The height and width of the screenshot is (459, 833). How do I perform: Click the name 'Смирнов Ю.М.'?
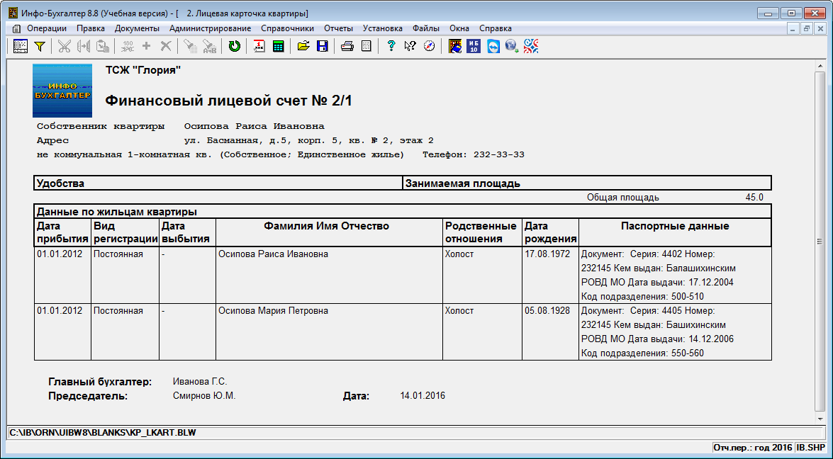click(x=204, y=396)
